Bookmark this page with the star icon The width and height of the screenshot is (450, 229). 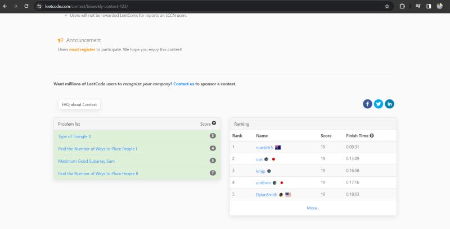click(x=387, y=6)
